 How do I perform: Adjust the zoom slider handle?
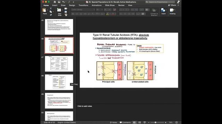155,123
